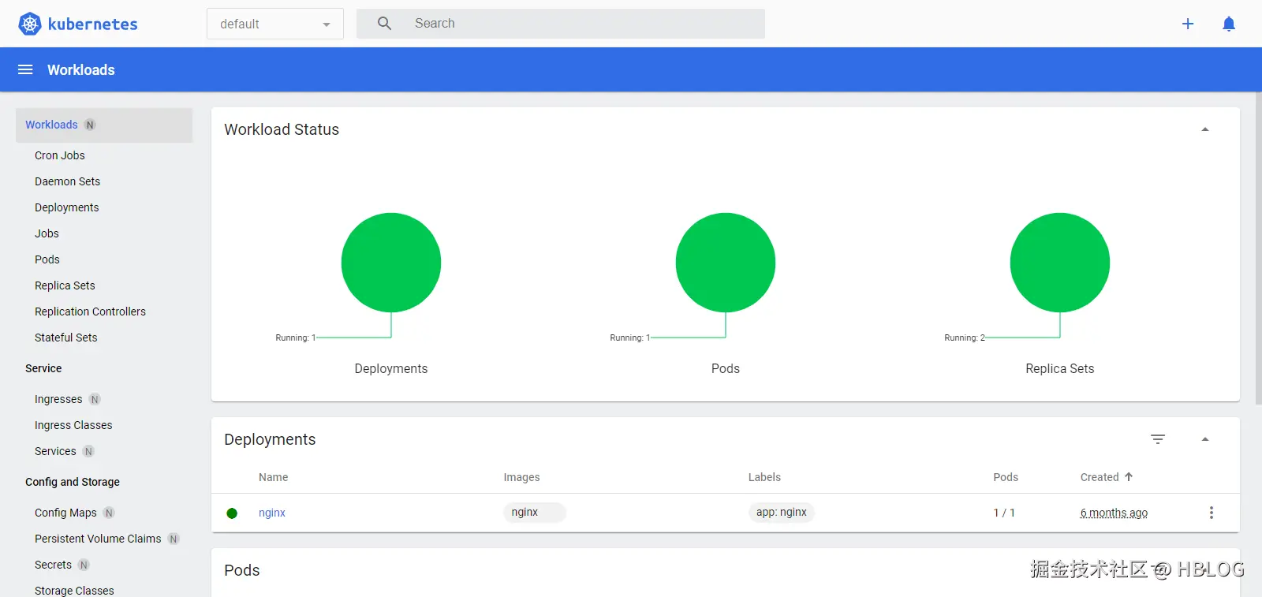Viewport: 1262px width, 597px height.
Task: Click the Deployments status circle chart
Action: point(391,263)
